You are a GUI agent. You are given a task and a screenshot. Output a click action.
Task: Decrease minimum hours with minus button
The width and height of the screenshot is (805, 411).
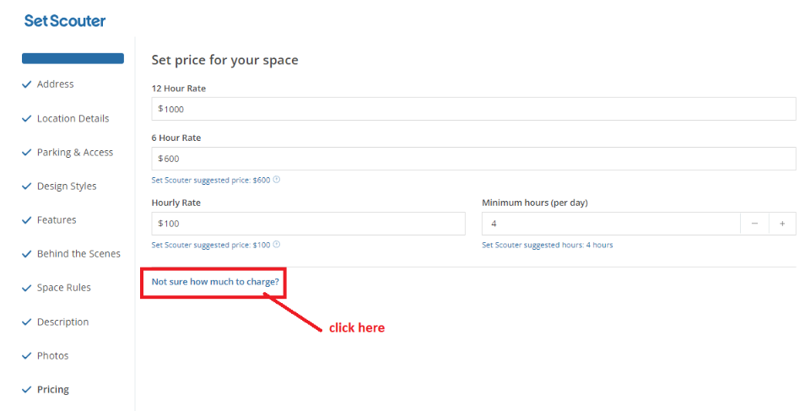(x=754, y=224)
